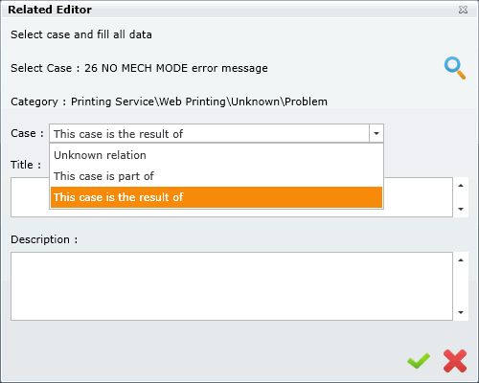Image resolution: width=479 pixels, height=383 pixels.
Task: Cancel with the red X icon
Action: pyautogui.click(x=455, y=361)
